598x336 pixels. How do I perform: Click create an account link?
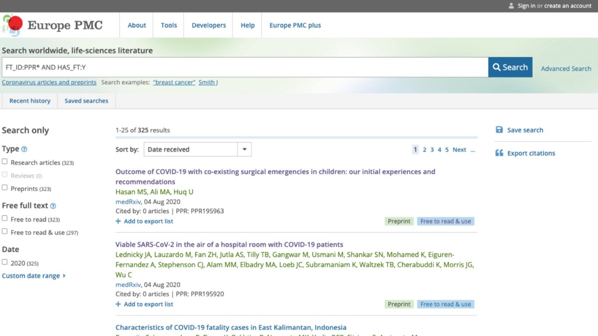pyautogui.click(x=568, y=6)
